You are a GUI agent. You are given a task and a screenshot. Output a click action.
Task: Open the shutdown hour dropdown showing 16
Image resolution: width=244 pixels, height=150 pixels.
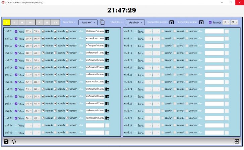[226, 22]
